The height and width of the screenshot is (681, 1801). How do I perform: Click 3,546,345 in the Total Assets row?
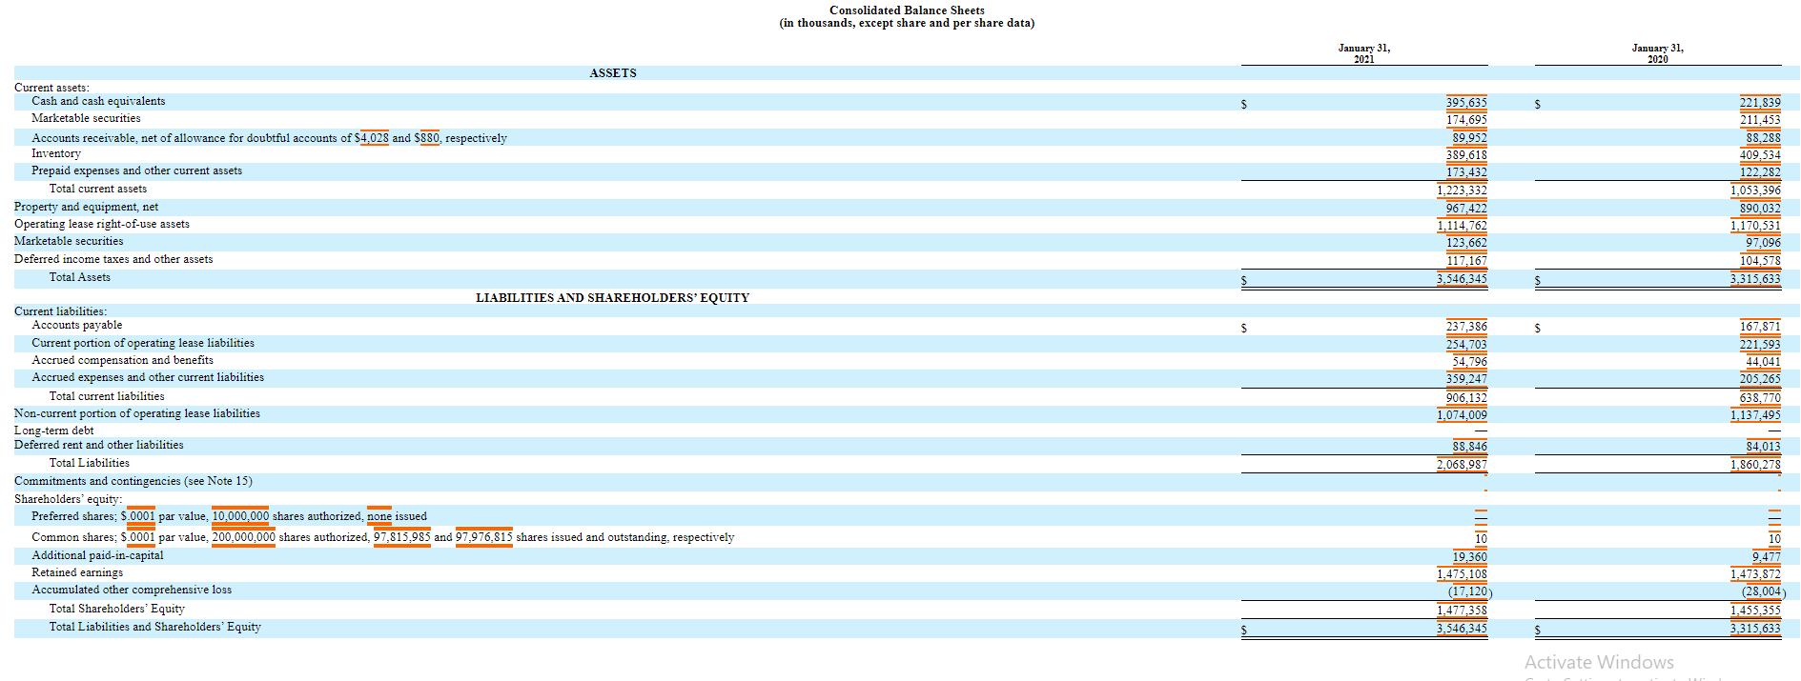[x=1462, y=279]
